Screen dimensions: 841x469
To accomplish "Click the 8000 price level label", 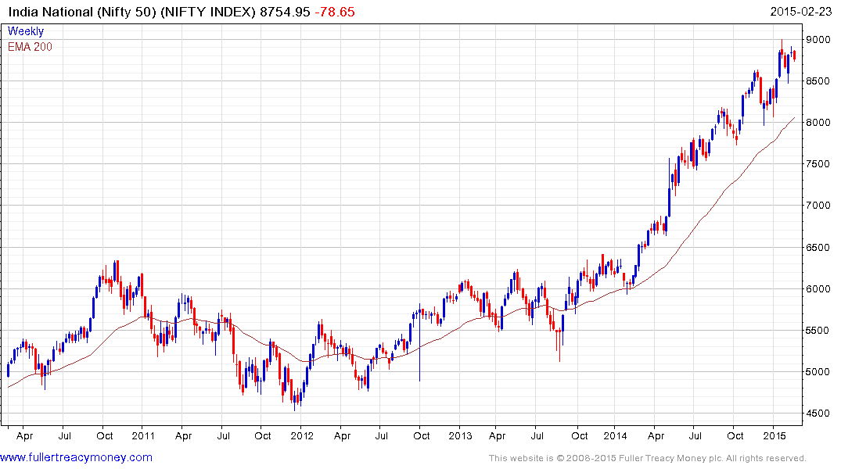I will click(819, 123).
